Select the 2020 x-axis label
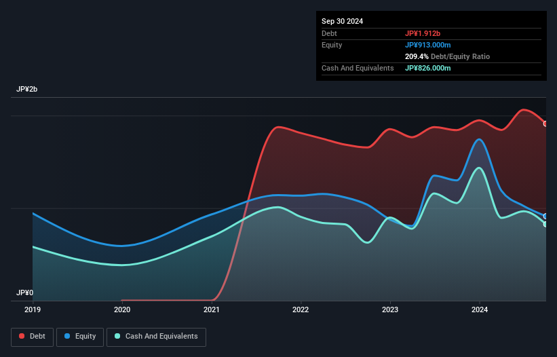Image resolution: width=557 pixels, height=357 pixels. [122, 309]
